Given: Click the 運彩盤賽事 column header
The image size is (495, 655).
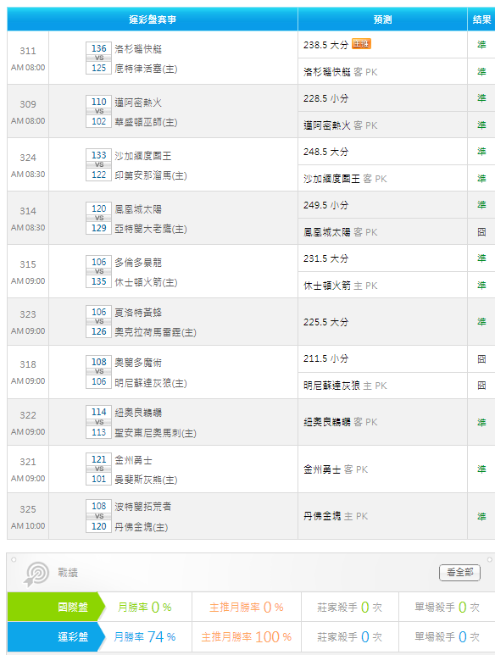Looking at the screenshot, I should [x=153, y=19].
